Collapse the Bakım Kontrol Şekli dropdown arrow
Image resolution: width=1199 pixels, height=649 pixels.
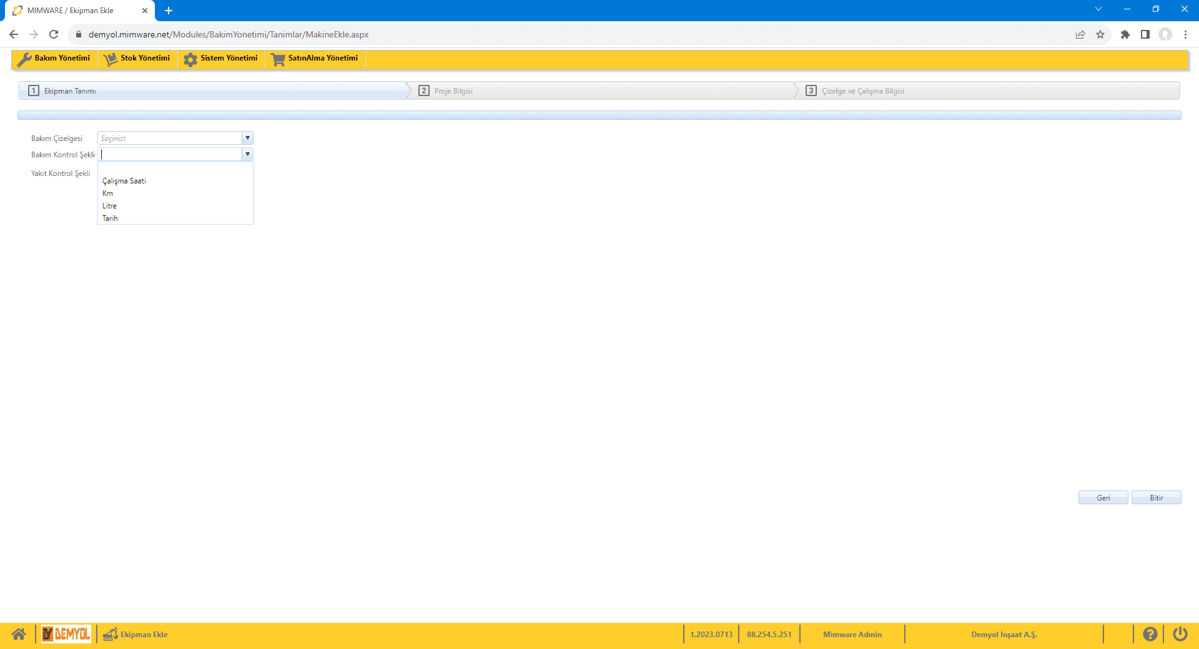click(x=247, y=154)
